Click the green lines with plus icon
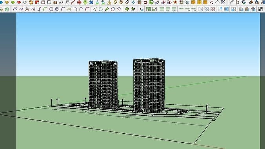The width and height of the screenshot is (265, 149). 168,9
